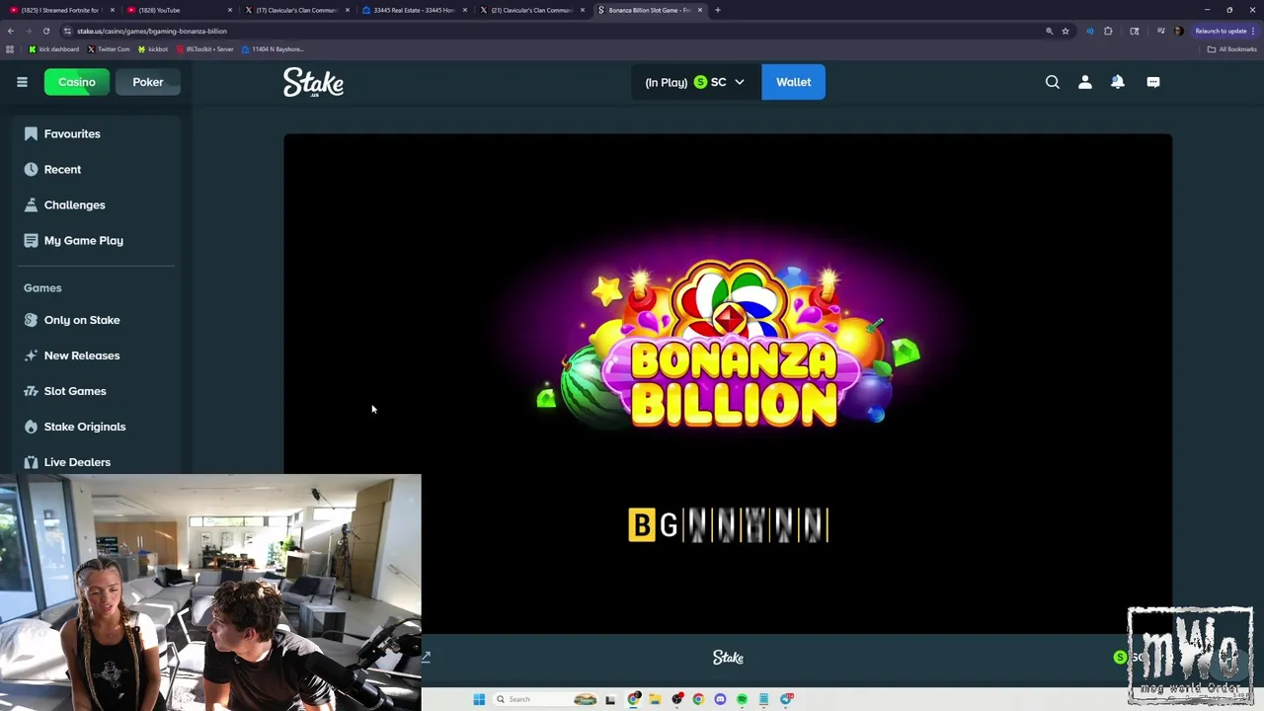Bookmark this page with star icon
This screenshot has width=1264, height=711.
click(1066, 31)
